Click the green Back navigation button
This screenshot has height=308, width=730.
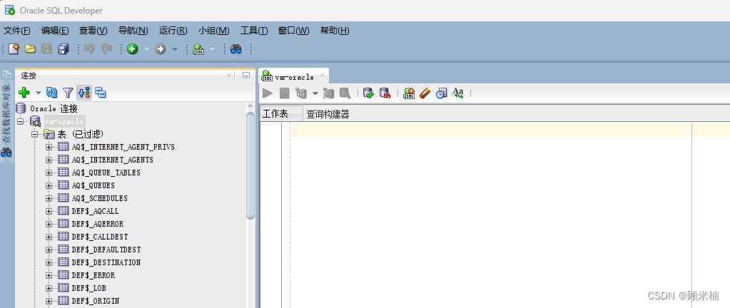[133, 49]
